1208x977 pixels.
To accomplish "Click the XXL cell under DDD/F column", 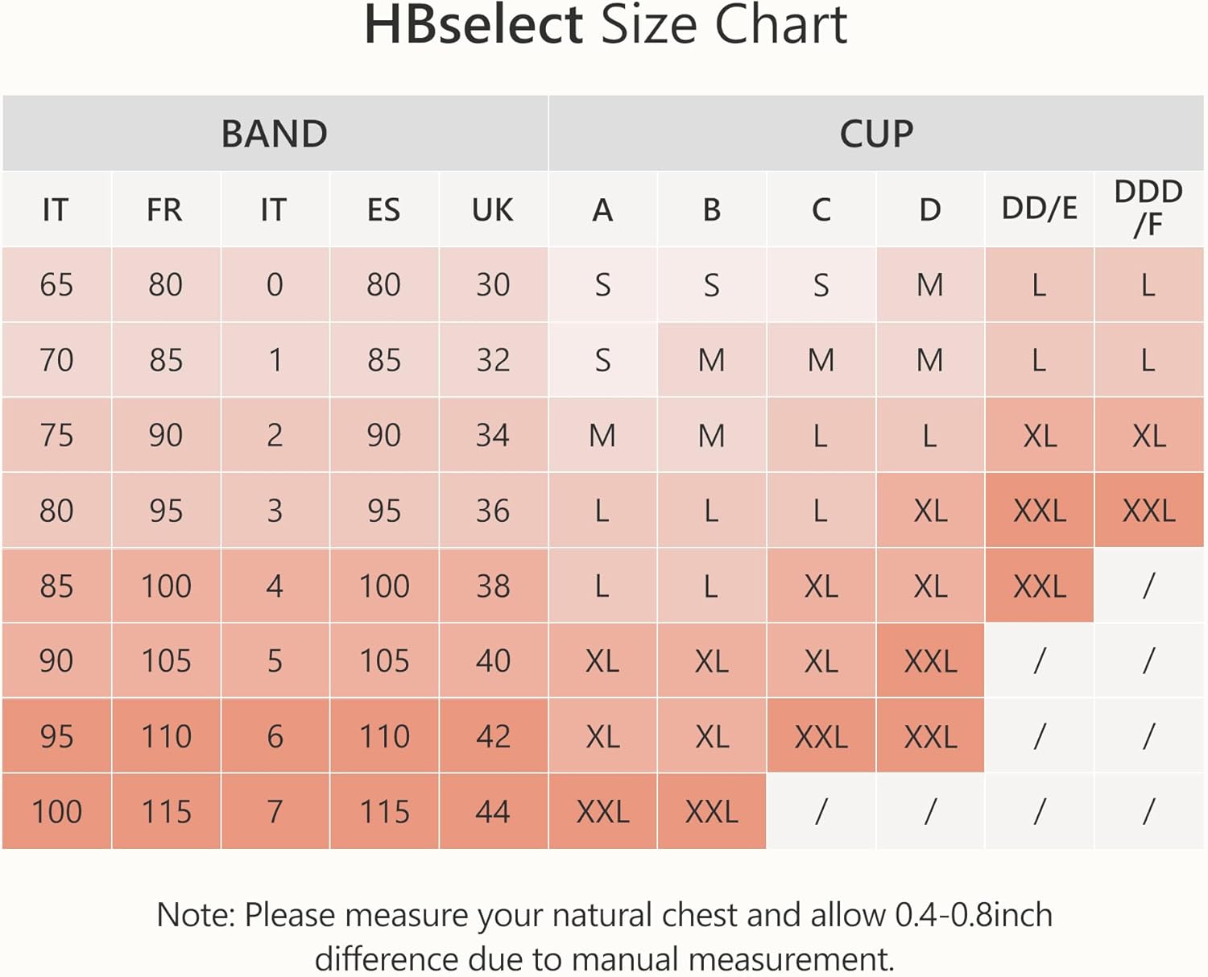I will point(1149,511).
